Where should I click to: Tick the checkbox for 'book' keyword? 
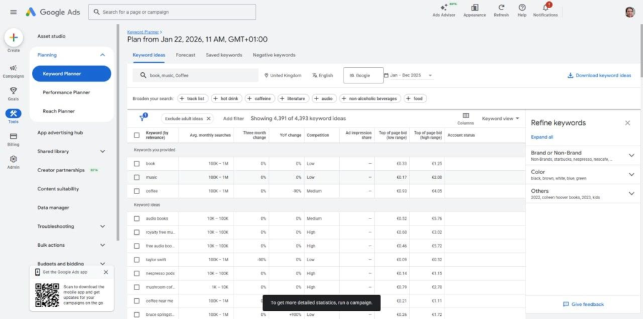(x=136, y=164)
